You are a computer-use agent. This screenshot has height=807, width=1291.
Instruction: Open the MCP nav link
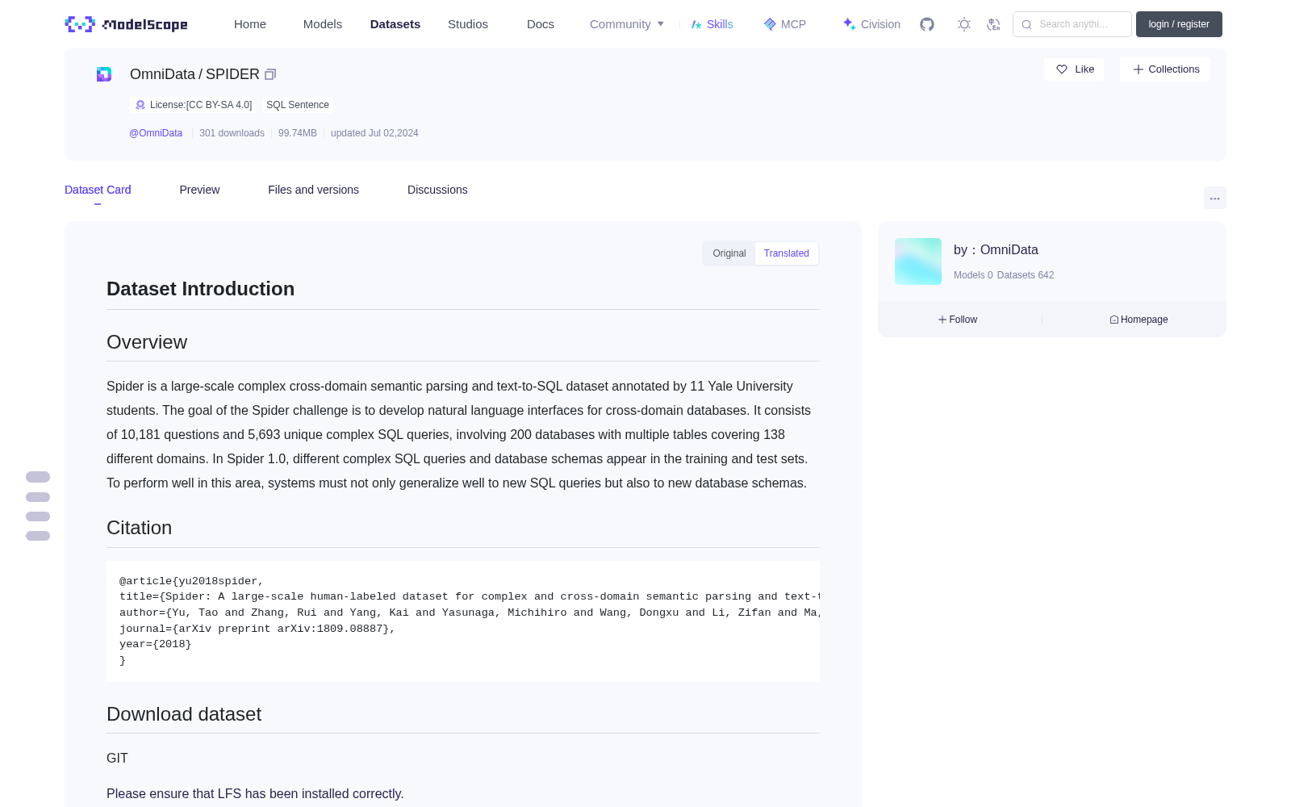coord(785,24)
